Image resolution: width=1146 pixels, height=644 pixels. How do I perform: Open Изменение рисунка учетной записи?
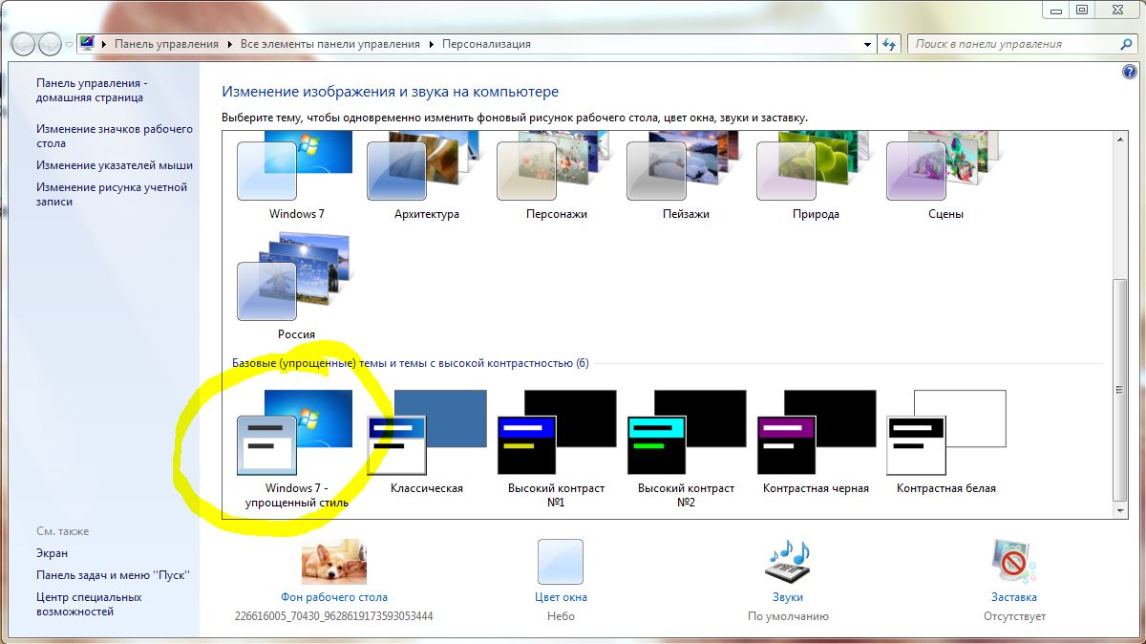click(x=112, y=194)
